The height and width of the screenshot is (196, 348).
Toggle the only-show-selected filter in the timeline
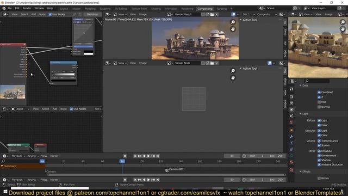pos(42,161)
